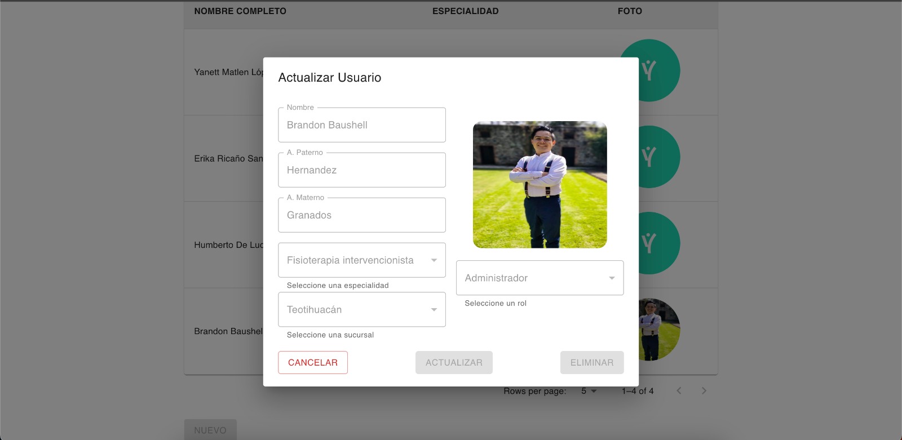Click the ELIMINAR button
The image size is (902, 440).
[592, 362]
